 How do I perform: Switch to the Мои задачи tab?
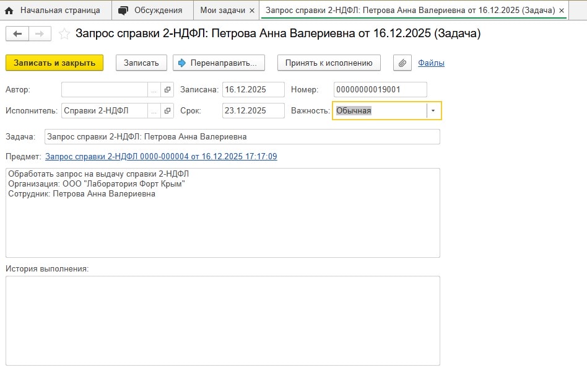(x=222, y=10)
